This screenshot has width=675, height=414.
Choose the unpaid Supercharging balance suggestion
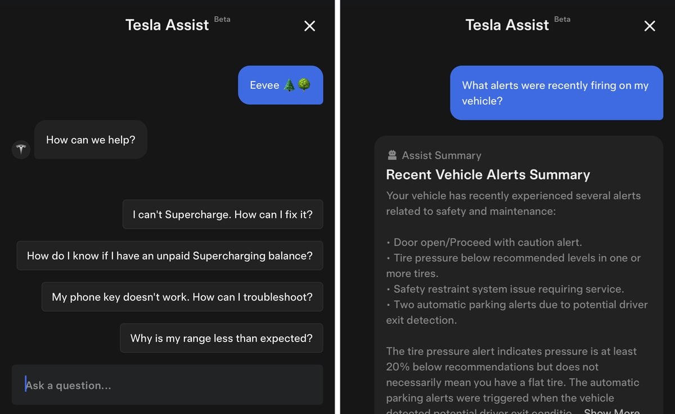tap(170, 256)
